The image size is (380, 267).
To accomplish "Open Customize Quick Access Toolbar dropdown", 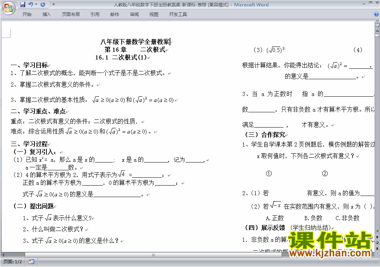I will pos(53,4).
